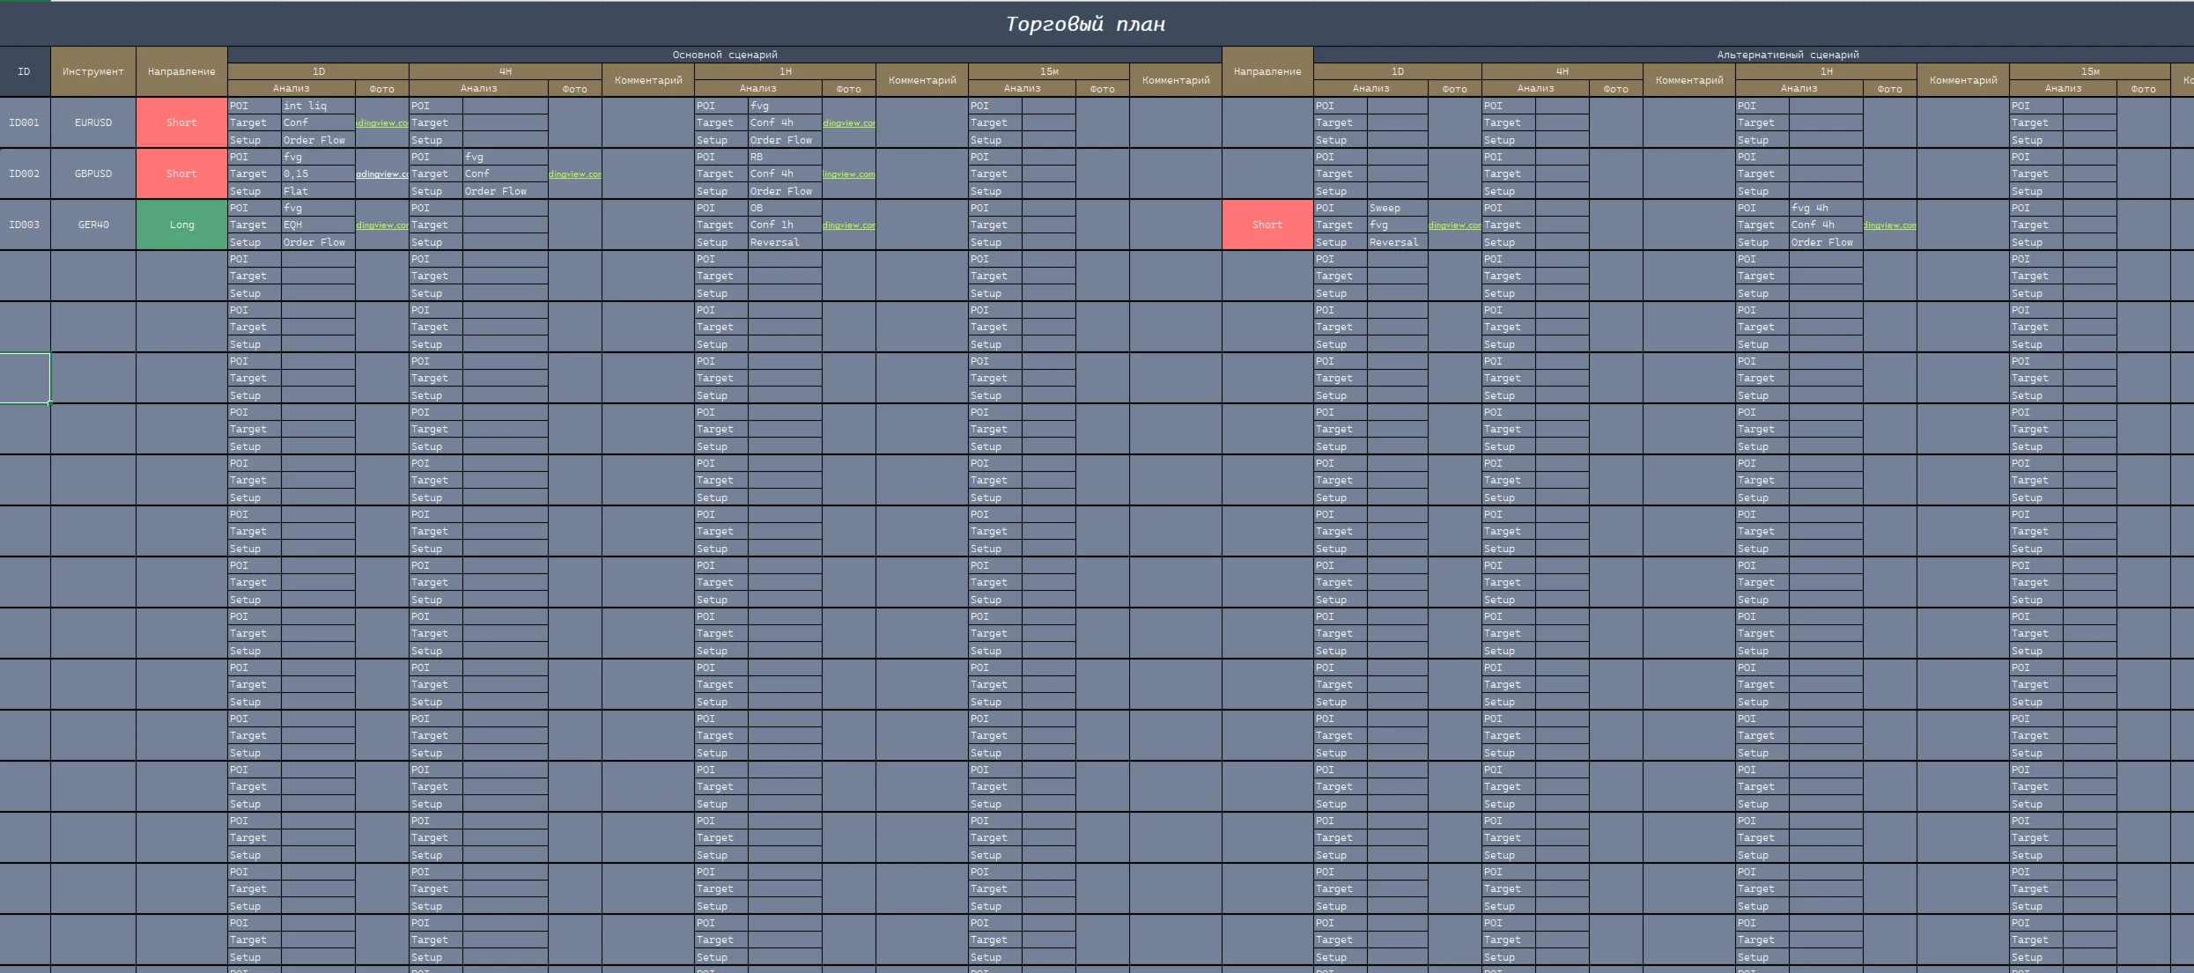
Task: Click the Инструмент column header
Action: (93, 71)
